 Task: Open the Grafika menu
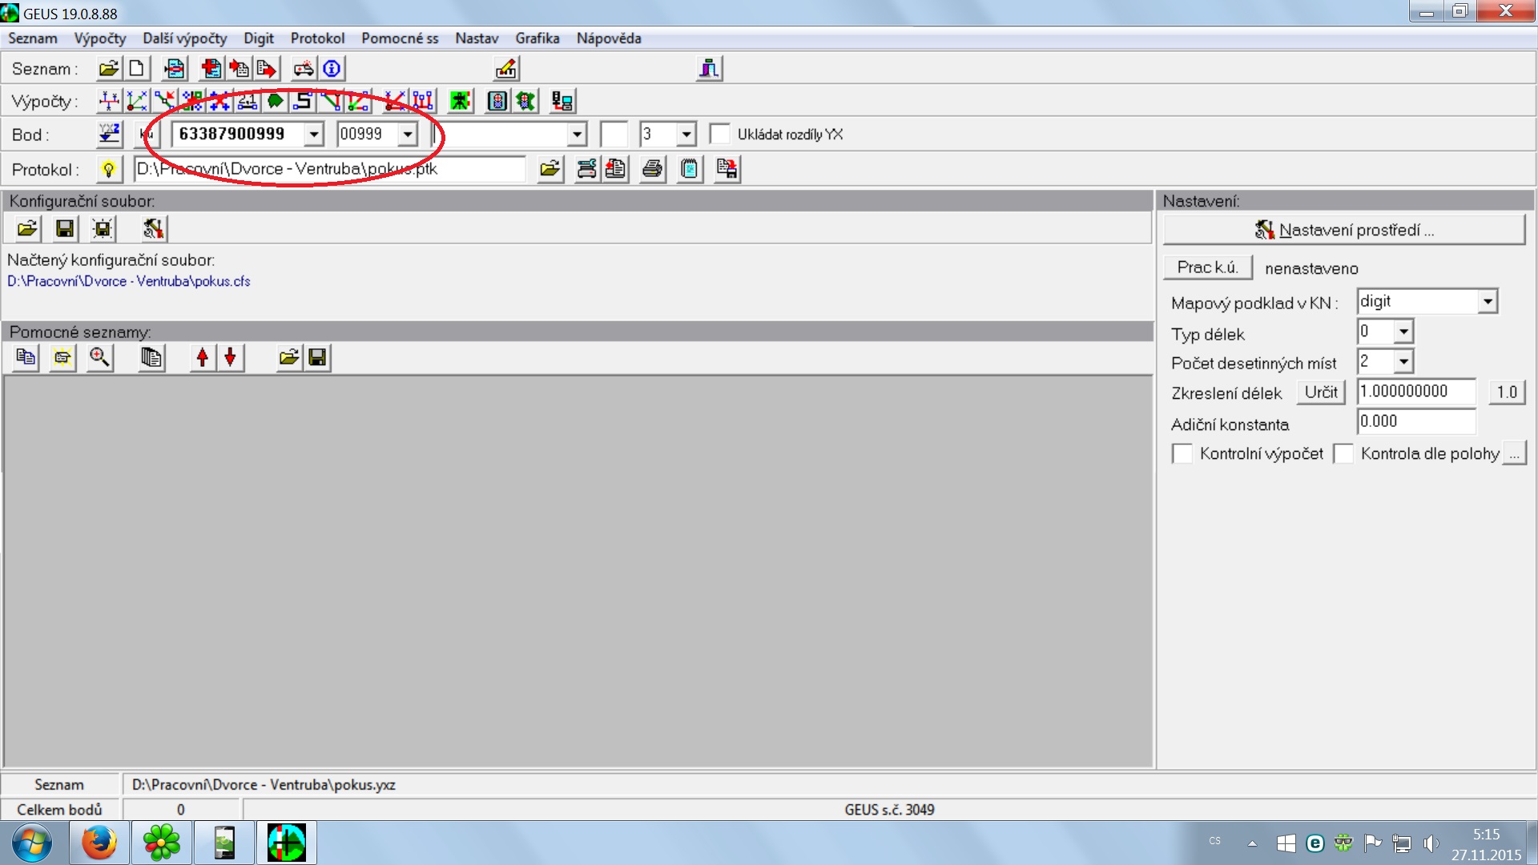(537, 38)
